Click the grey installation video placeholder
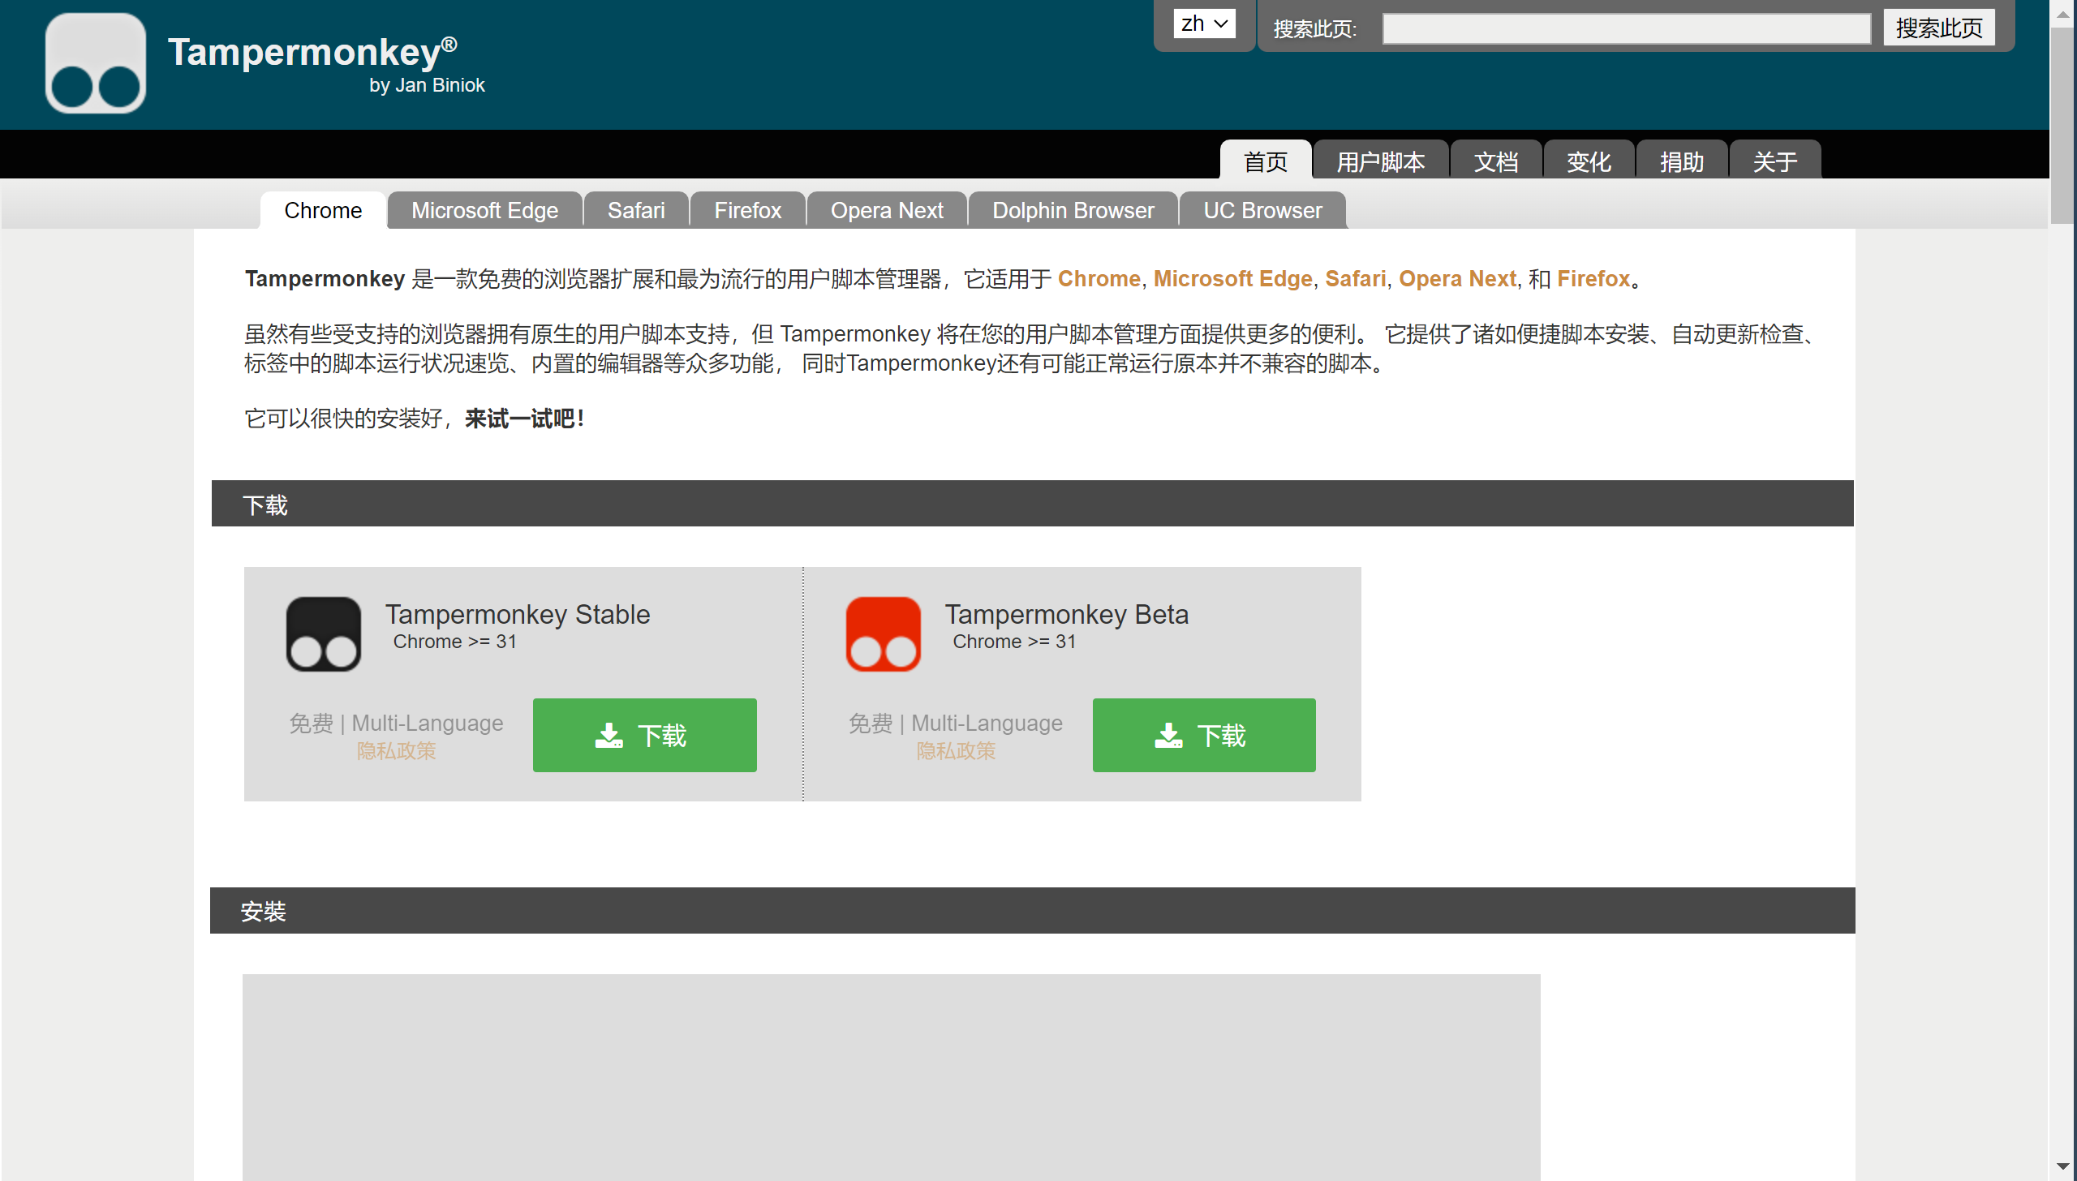The width and height of the screenshot is (2077, 1181). click(891, 1077)
